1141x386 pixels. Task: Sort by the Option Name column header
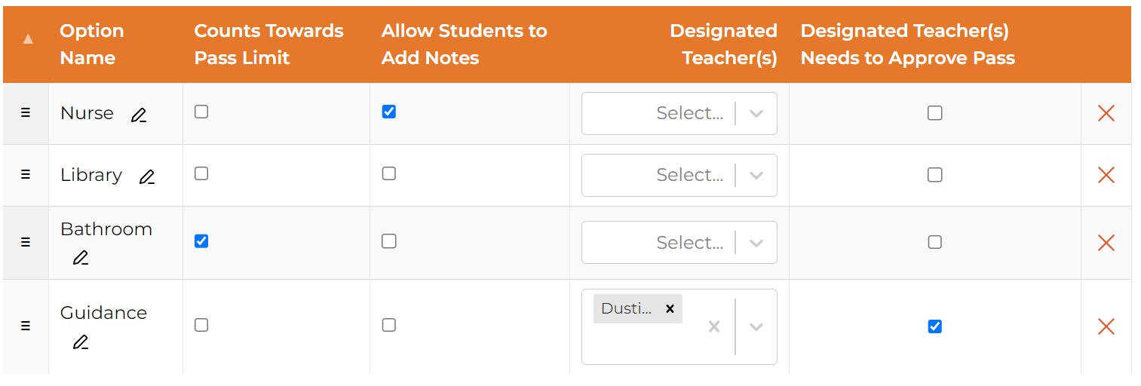91,44
